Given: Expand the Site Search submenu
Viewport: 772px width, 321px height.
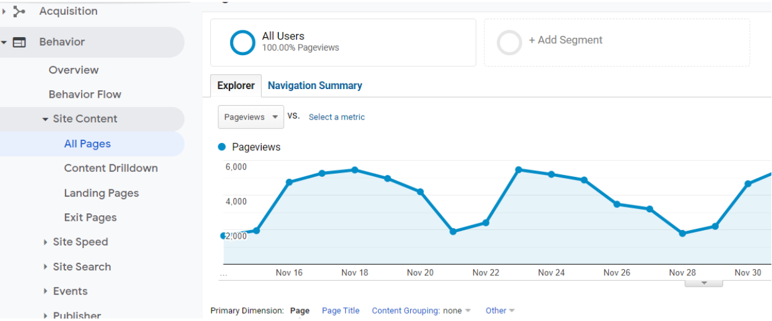Looking at the screenshot, I should (45, 267).
